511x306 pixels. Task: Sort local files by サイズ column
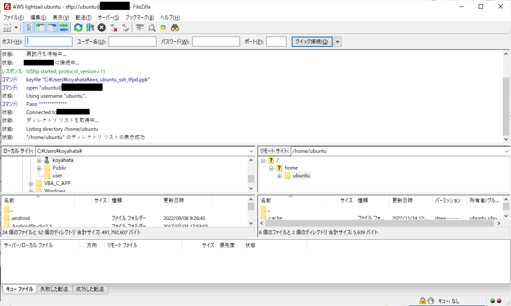[x=91, y=201]
